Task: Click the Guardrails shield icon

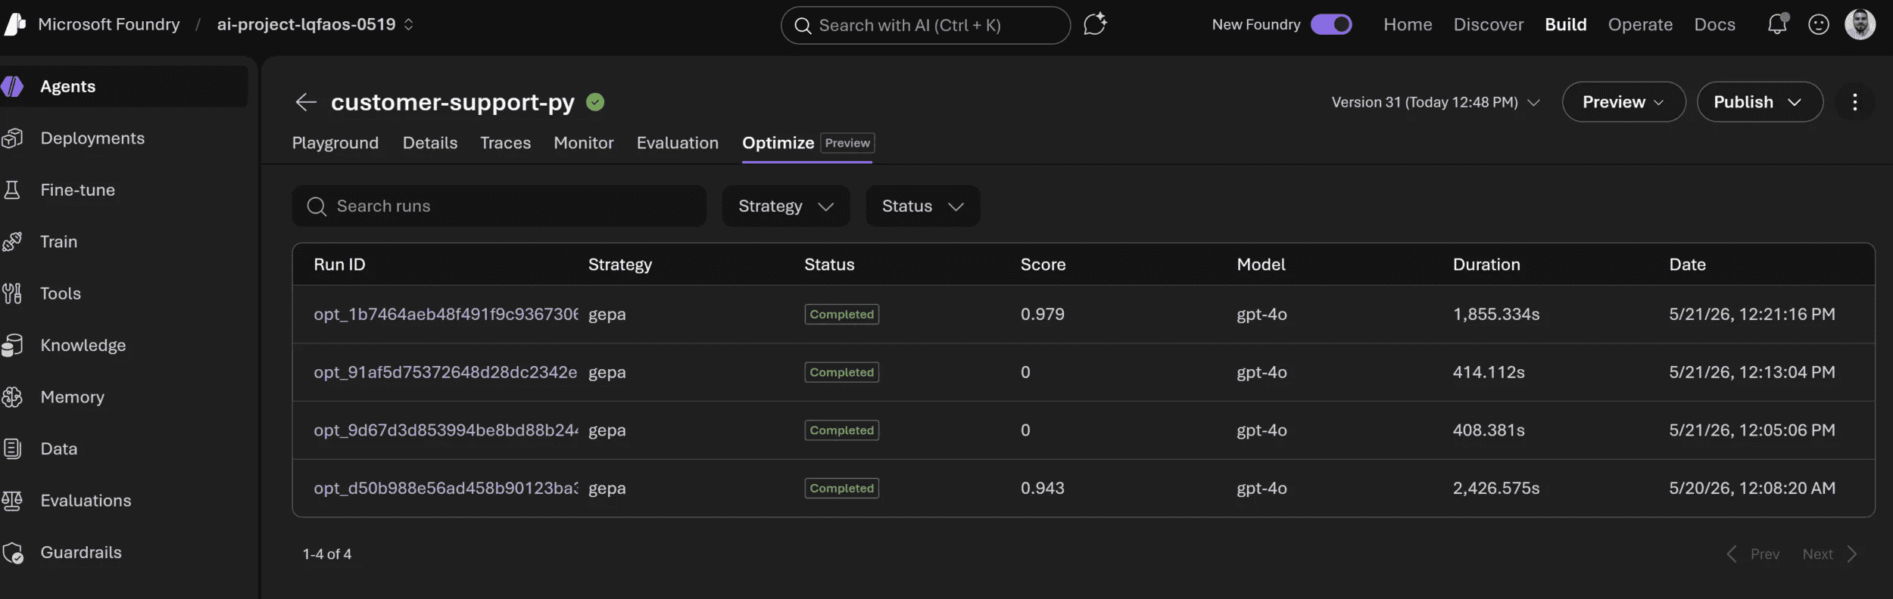Action: click(12, 553)
